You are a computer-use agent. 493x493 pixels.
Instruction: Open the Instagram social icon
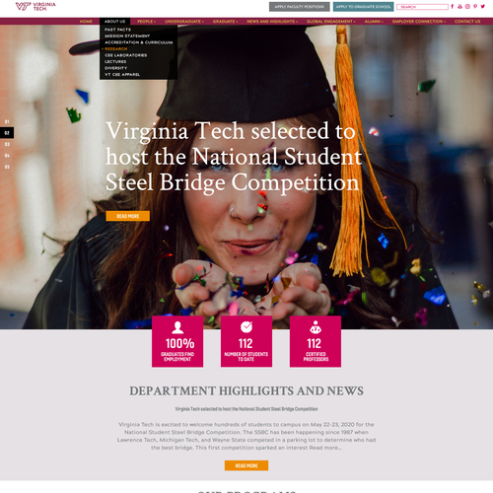[x=467, y=6]
